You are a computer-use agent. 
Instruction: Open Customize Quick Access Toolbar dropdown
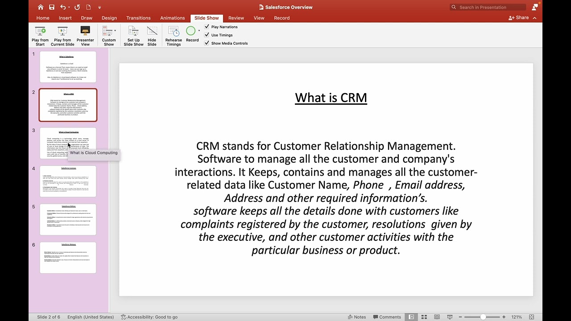click(x=99, y=8)
